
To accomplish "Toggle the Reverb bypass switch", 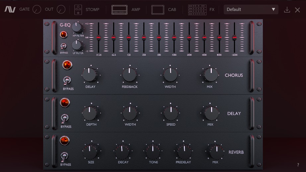I will (64, 157).
